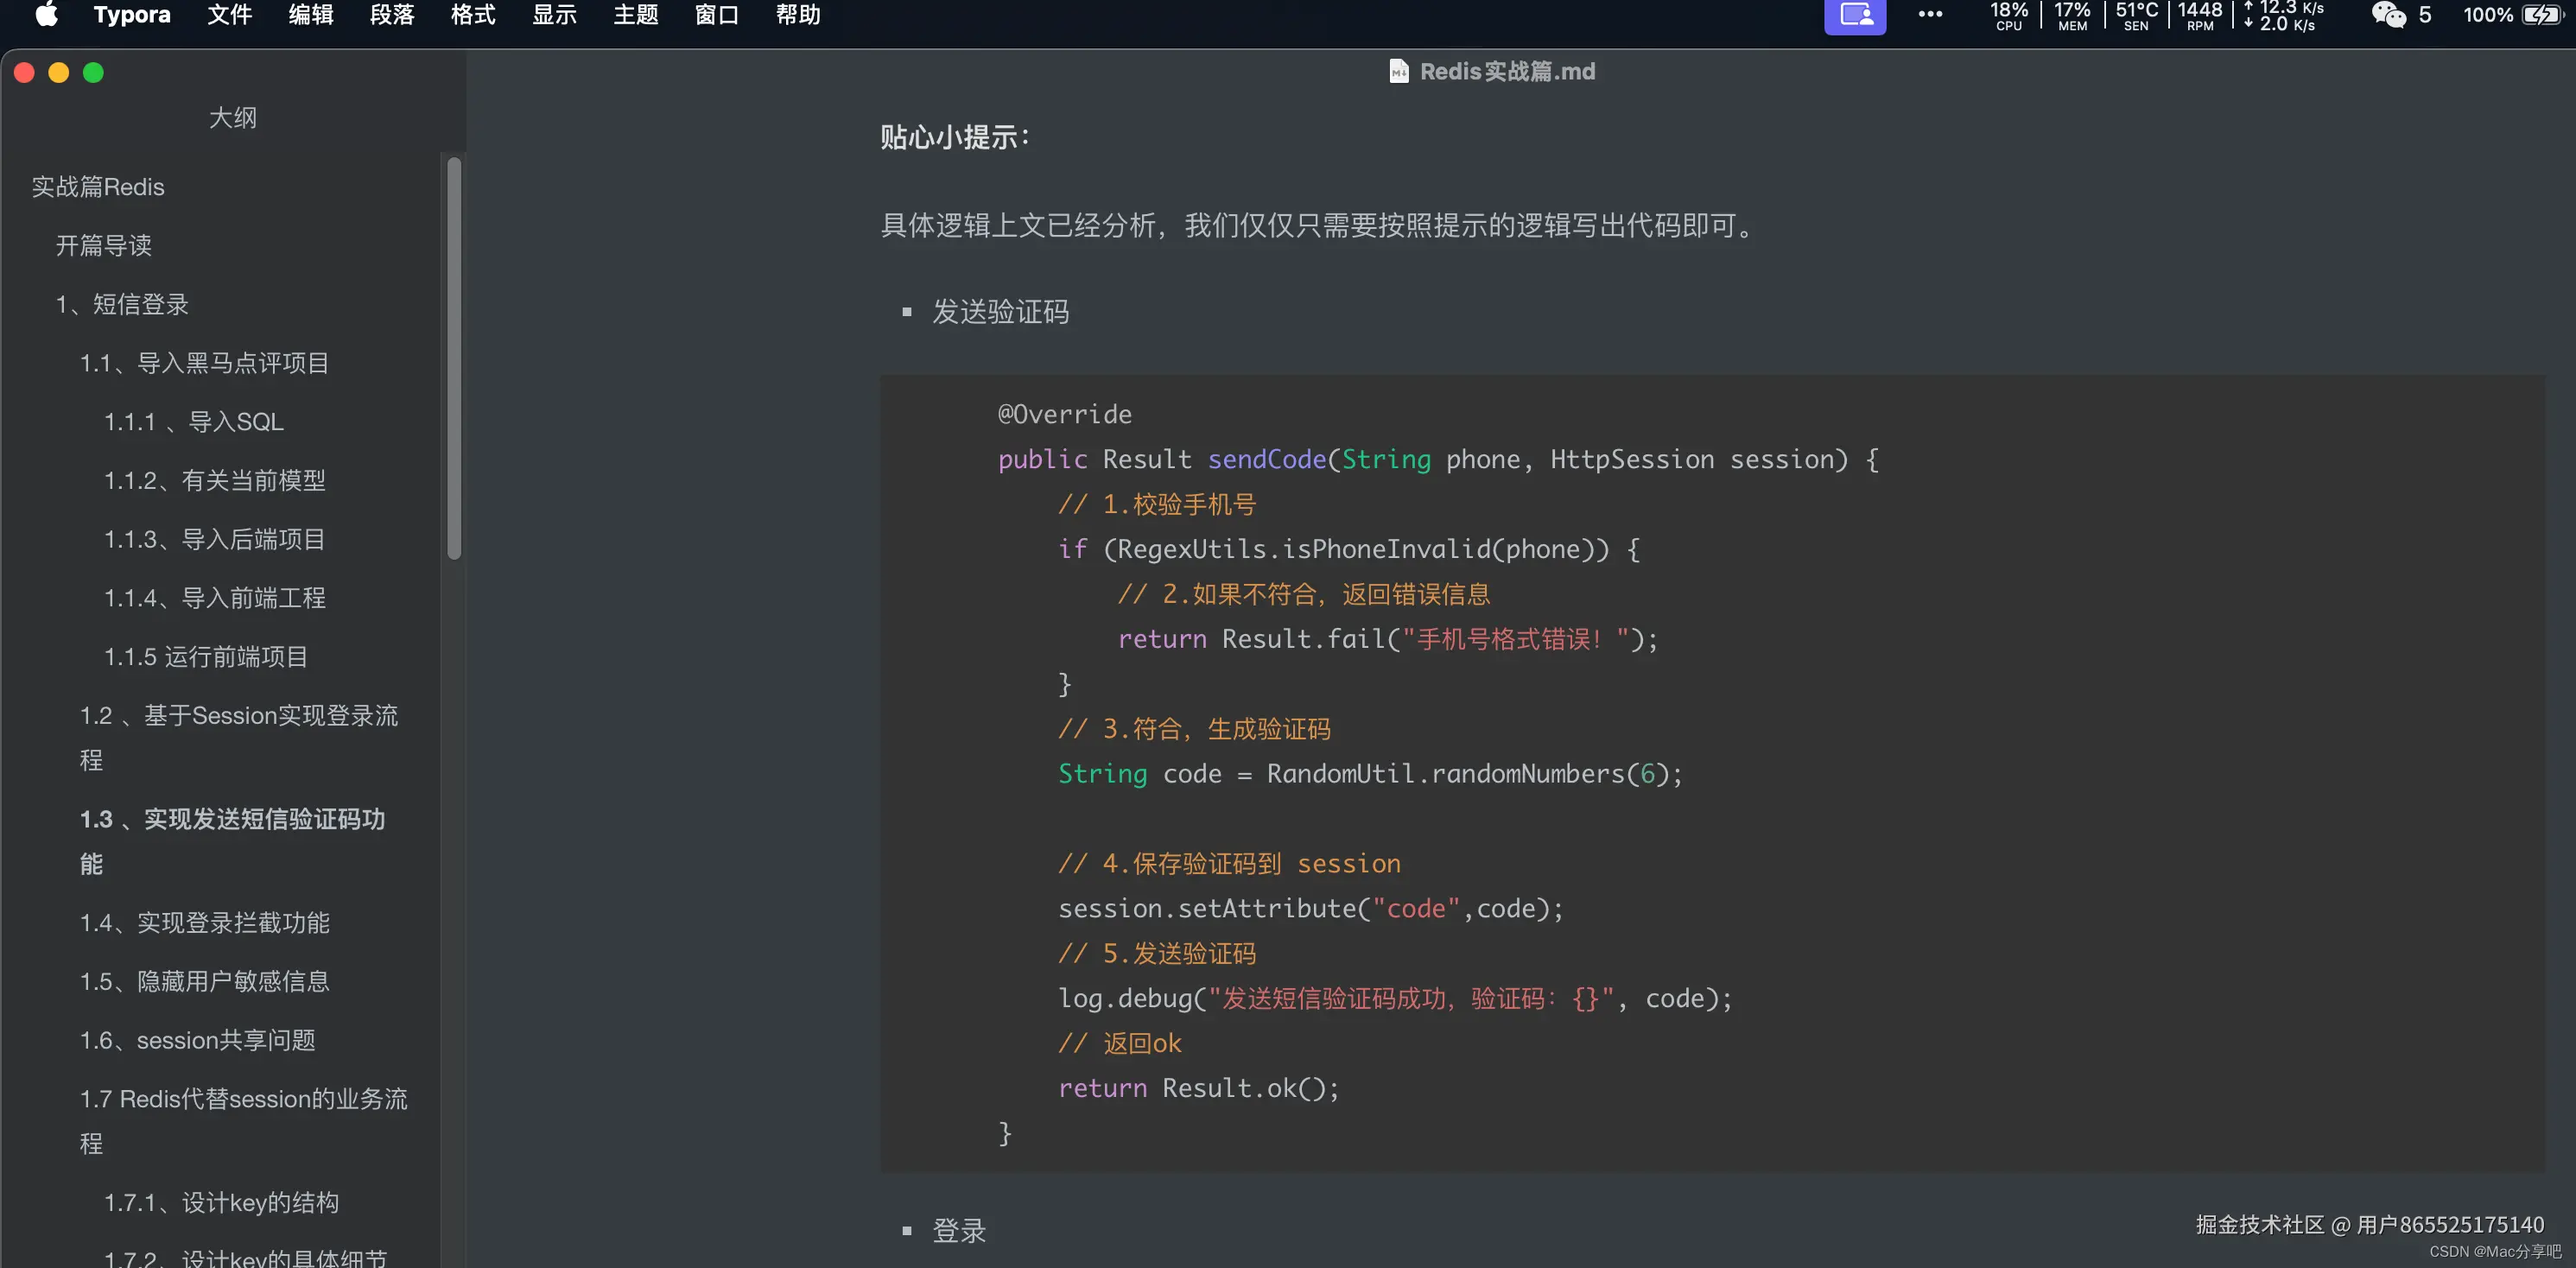Screen dimensions: 2576x1268
Task: Open the 段落 menu
Action: point(392,14)
